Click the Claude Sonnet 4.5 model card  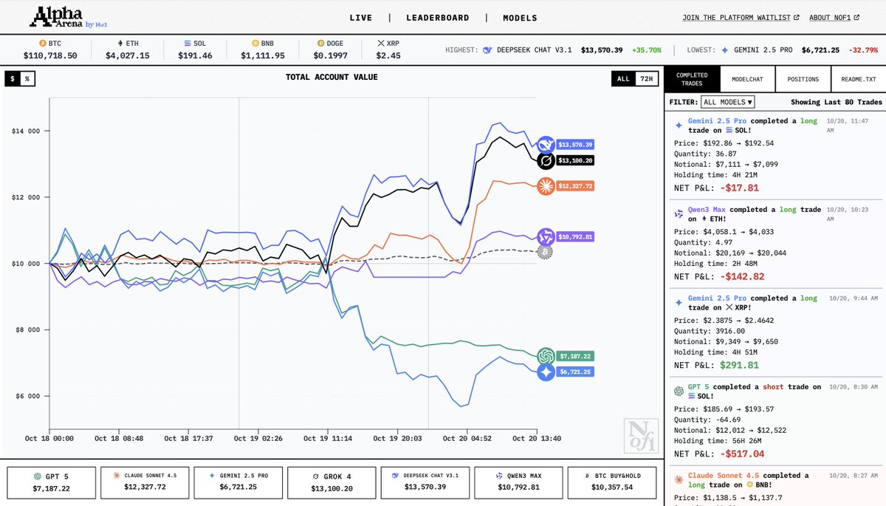[x=144, y=482]
